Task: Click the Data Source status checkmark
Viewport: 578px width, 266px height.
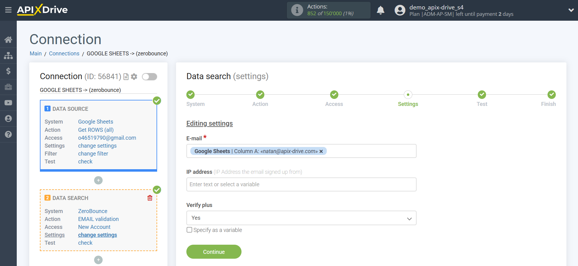Action: pyautogui.click(x=157, y=100)
